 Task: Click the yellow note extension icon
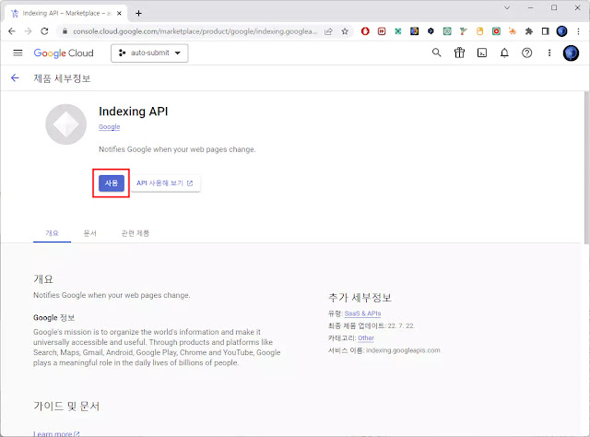479,31
